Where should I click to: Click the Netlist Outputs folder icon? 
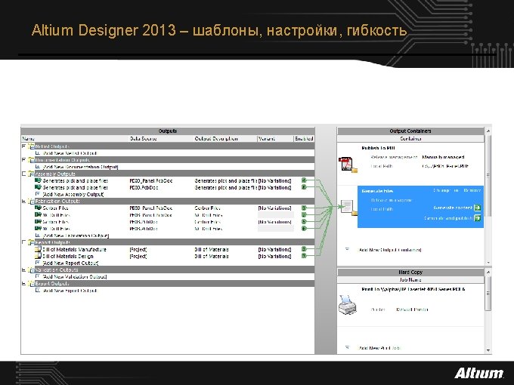tap(31, 146)
